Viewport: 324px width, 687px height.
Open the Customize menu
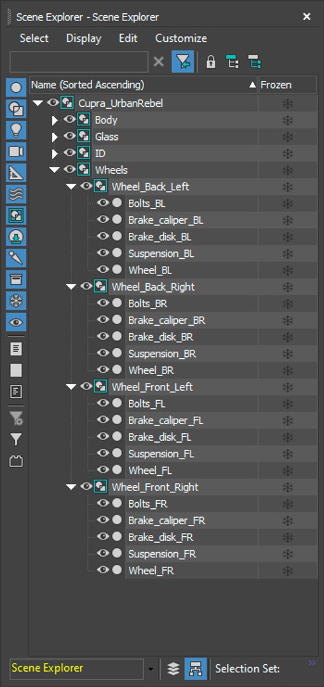[x=181, y=38]
